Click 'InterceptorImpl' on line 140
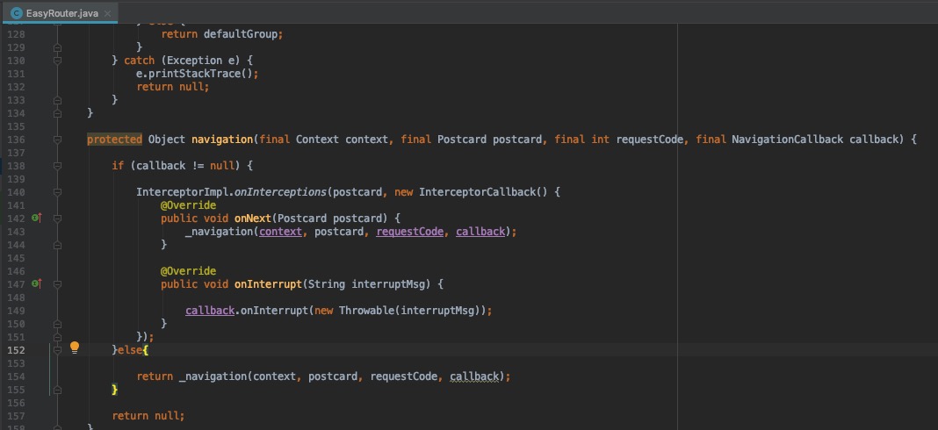 pyautogui.click(x=183, y=192)
